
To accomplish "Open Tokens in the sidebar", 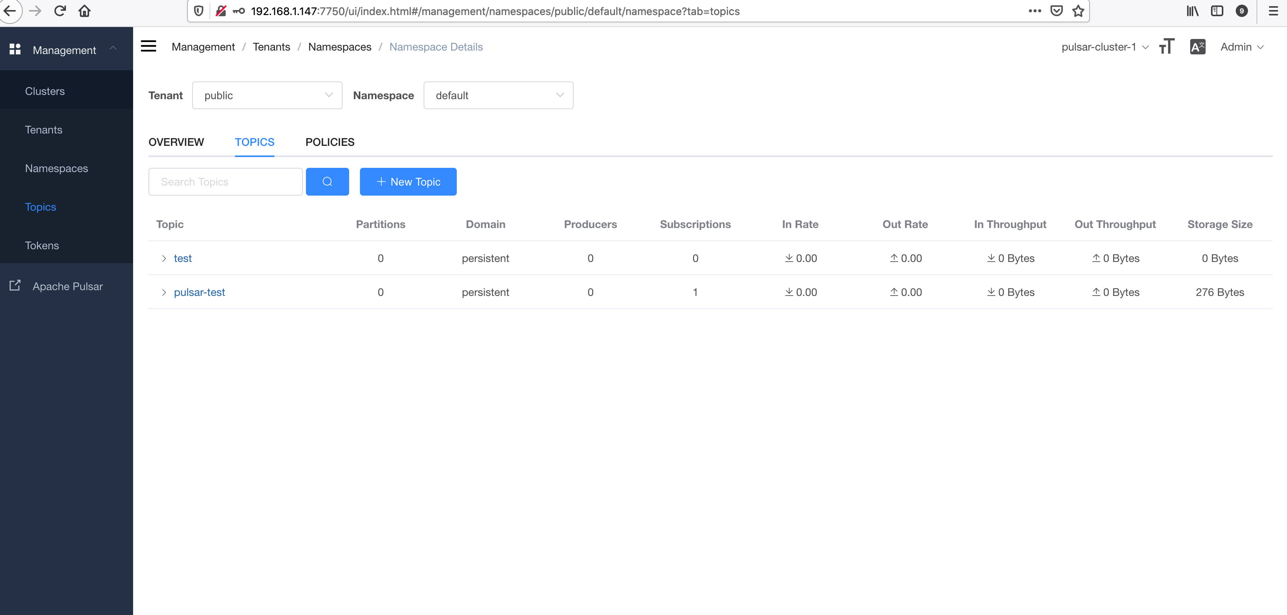I will [x=42, y=245].
